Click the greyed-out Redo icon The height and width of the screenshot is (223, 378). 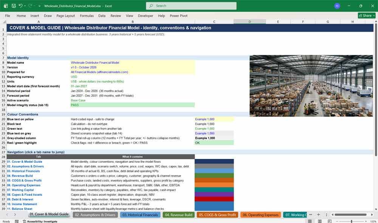[30, 6]
